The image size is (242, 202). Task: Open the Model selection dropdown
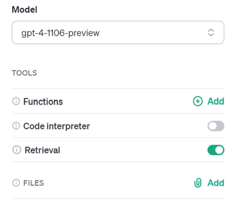coord(118,32)
